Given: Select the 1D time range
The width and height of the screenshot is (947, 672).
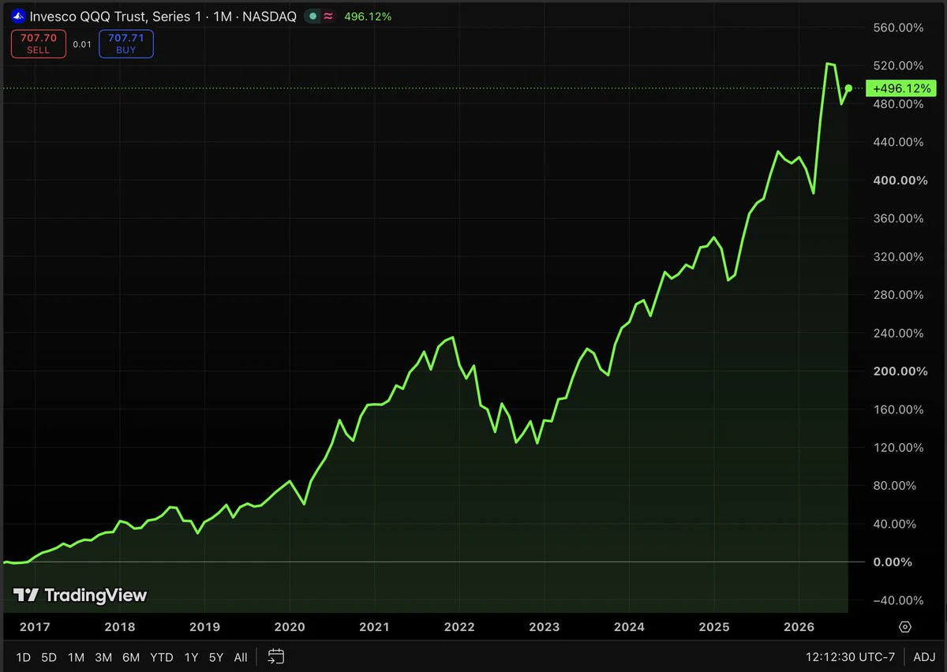Looking at the screenshot, I should coord(24,657).
